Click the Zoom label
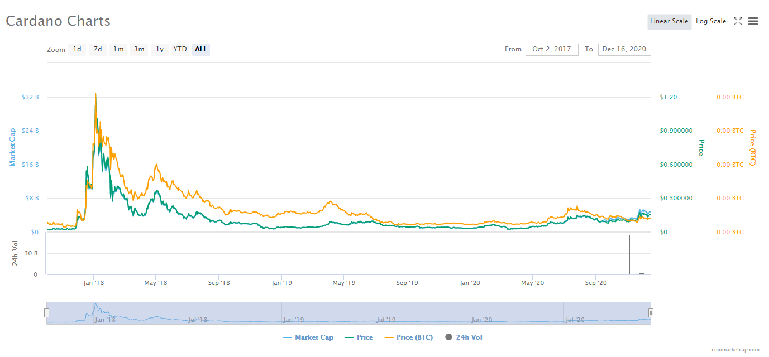The width and height of the screenshot is (769, 357). tap(56, 50)
